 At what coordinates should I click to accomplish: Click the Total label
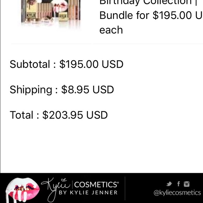pyautogui.click(x=21, y=115)
